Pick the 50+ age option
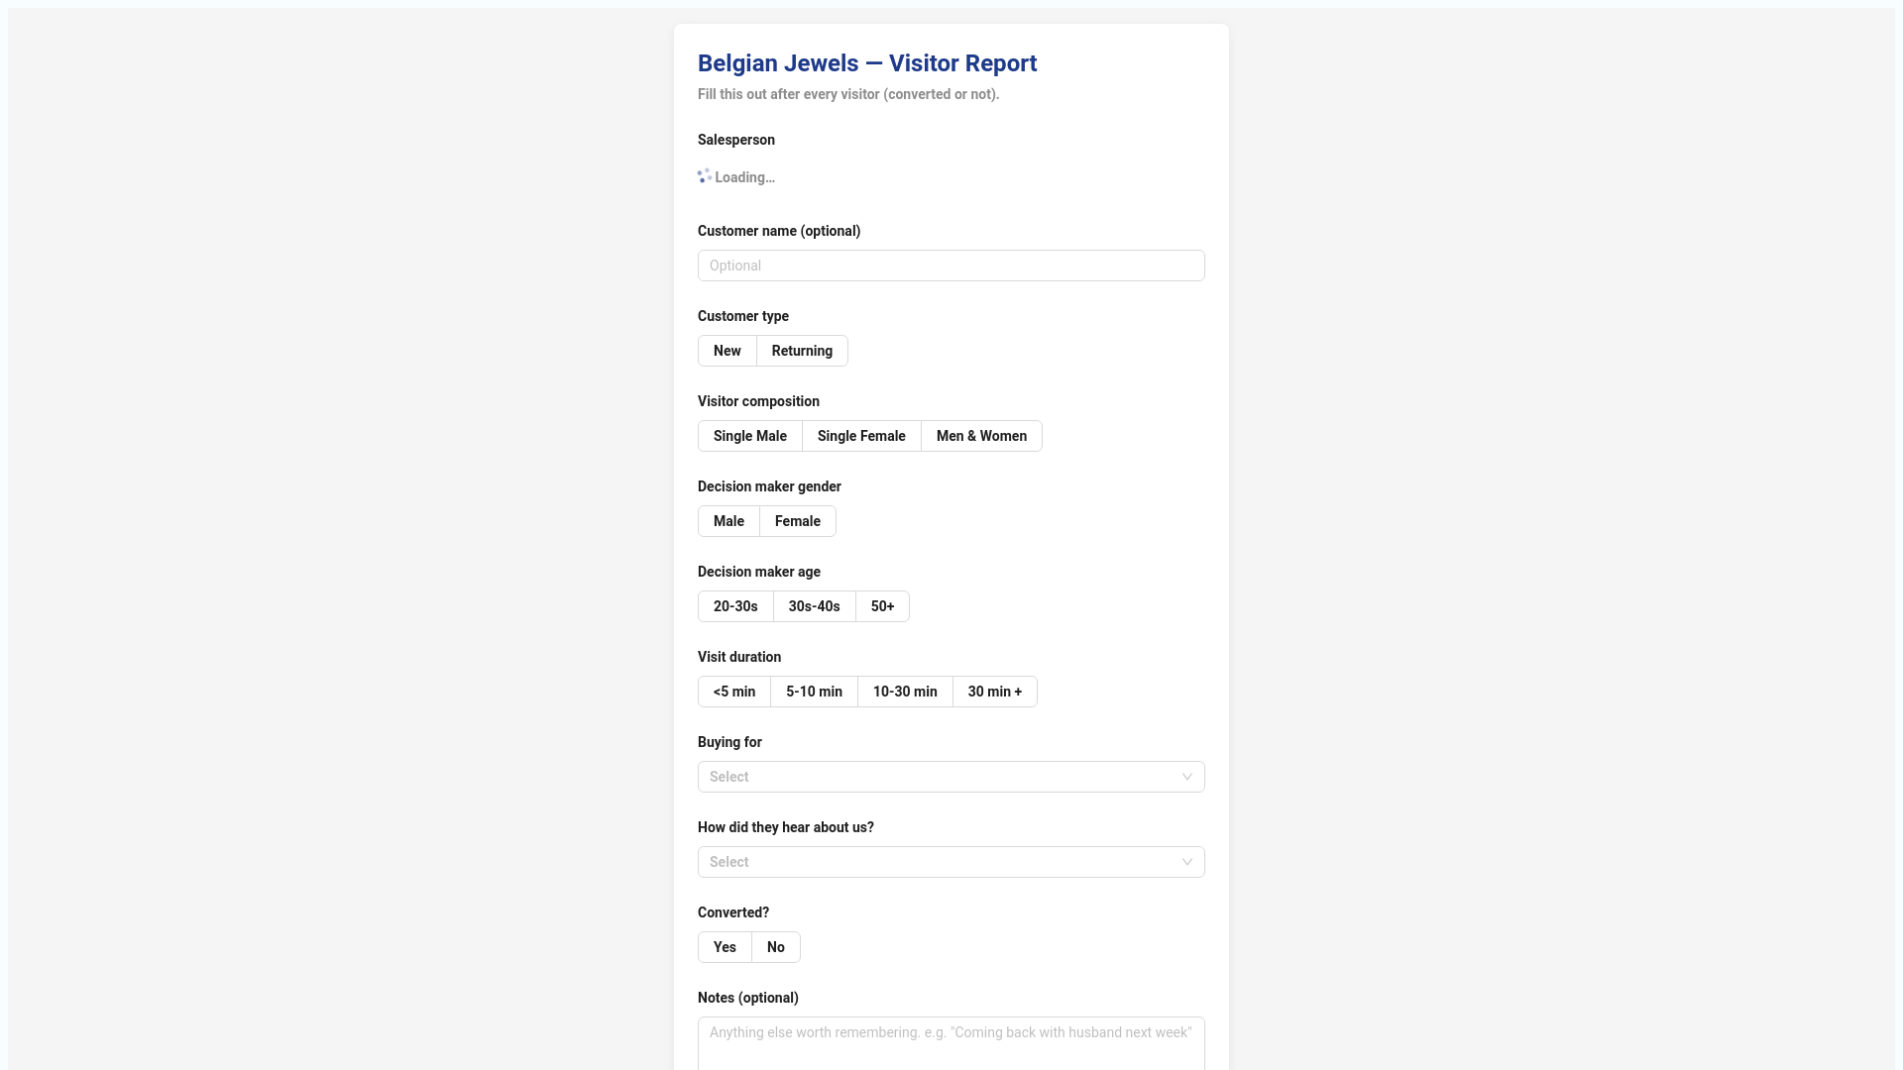This screenshot has width=1903, height=1070. (x=882, y=606)
